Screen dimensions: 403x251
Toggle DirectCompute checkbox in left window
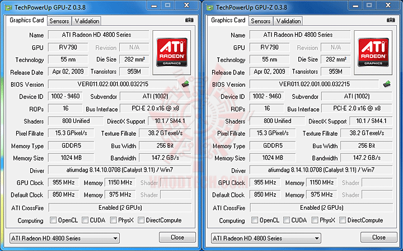pyautogui.click(x=141, y=220)
